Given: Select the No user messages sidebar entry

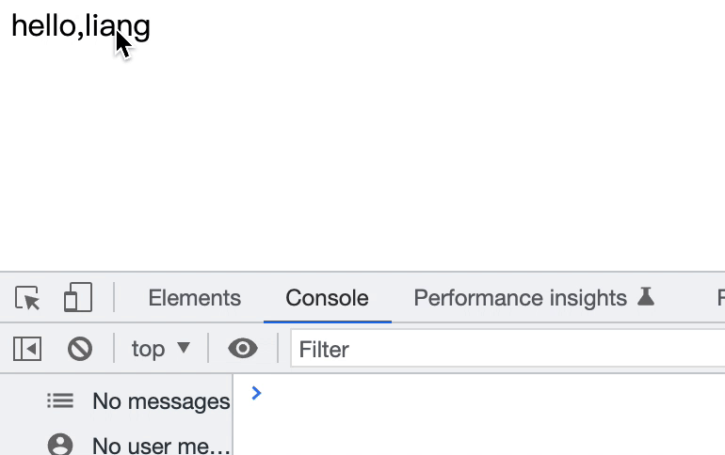Looking at the screenshot, I should point(160,446).
